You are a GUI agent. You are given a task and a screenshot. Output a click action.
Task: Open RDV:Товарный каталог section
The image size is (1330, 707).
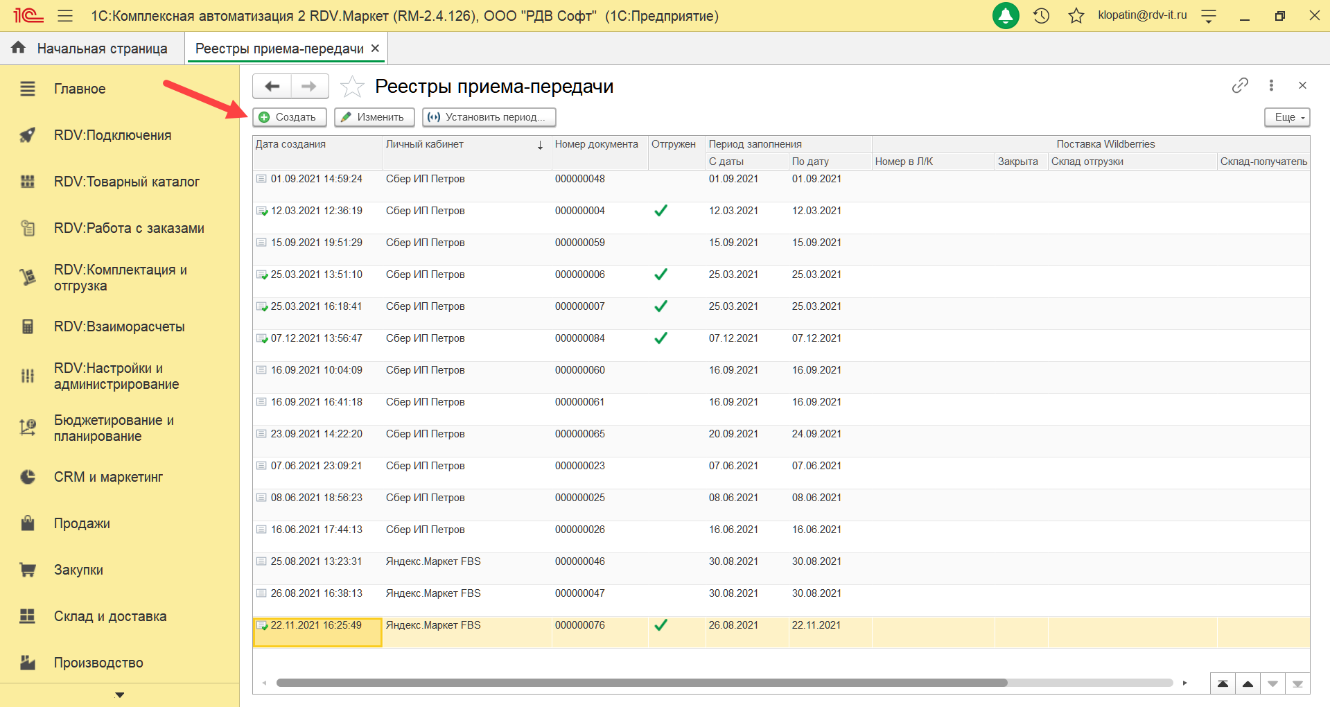(126, 182)
